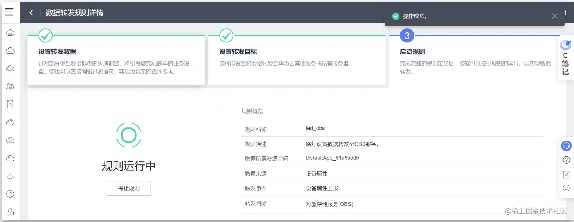Select the 设置转发数据 step card

coord(116,60)
